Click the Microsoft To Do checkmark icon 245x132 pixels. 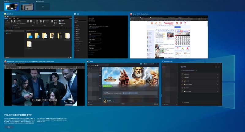click(x=163, y=61)
